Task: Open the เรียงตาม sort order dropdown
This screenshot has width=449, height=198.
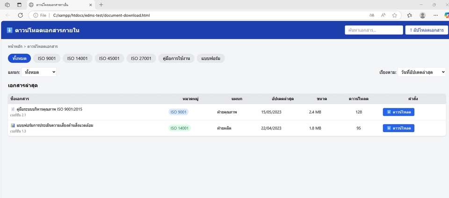Action: pos(421,72)
